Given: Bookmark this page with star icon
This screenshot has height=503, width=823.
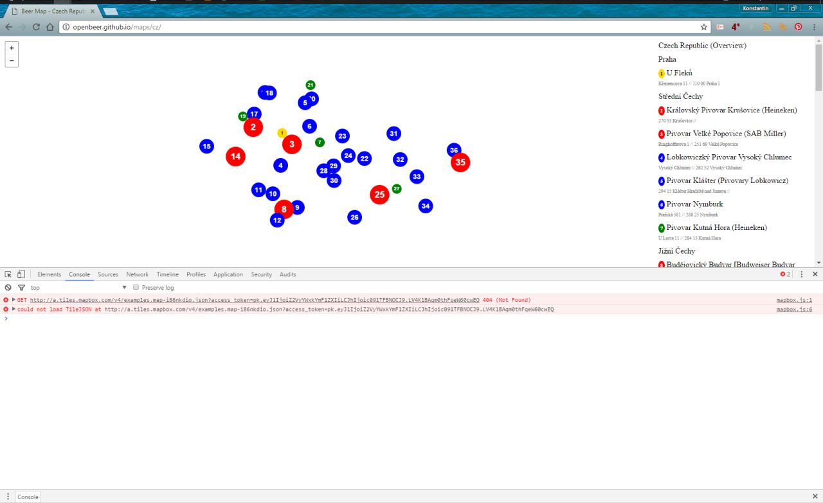Looking at the screenshot, I should click(x=704, y=27).
